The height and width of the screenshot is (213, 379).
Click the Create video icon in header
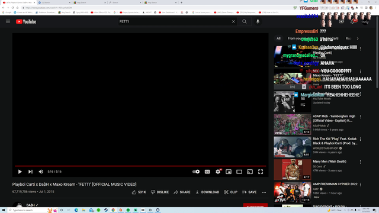[x=341, y=21]
